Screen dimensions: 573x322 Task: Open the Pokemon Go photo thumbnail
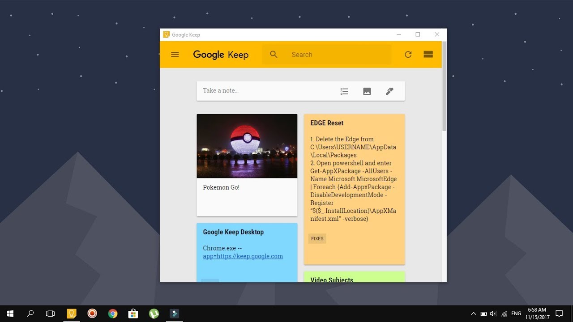click(247, 146)
